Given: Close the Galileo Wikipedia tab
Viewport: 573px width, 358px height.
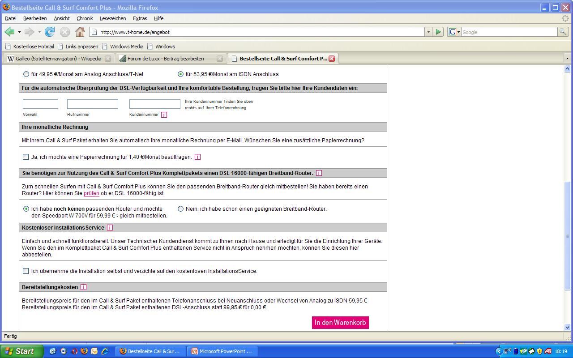Looking at the screenshot, I should tap(108, 59).
